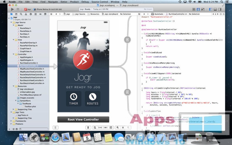This screenshot has width=232, height=145.
Task: Collapse the View group
Action: [x=13, y=40]
